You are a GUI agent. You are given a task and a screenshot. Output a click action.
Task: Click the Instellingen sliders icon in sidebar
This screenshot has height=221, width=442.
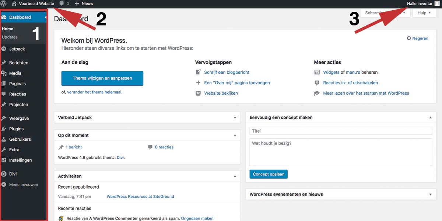click(4, 160)
